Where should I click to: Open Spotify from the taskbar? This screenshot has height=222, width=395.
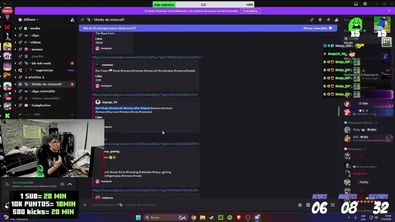click(x=230, y=217)
